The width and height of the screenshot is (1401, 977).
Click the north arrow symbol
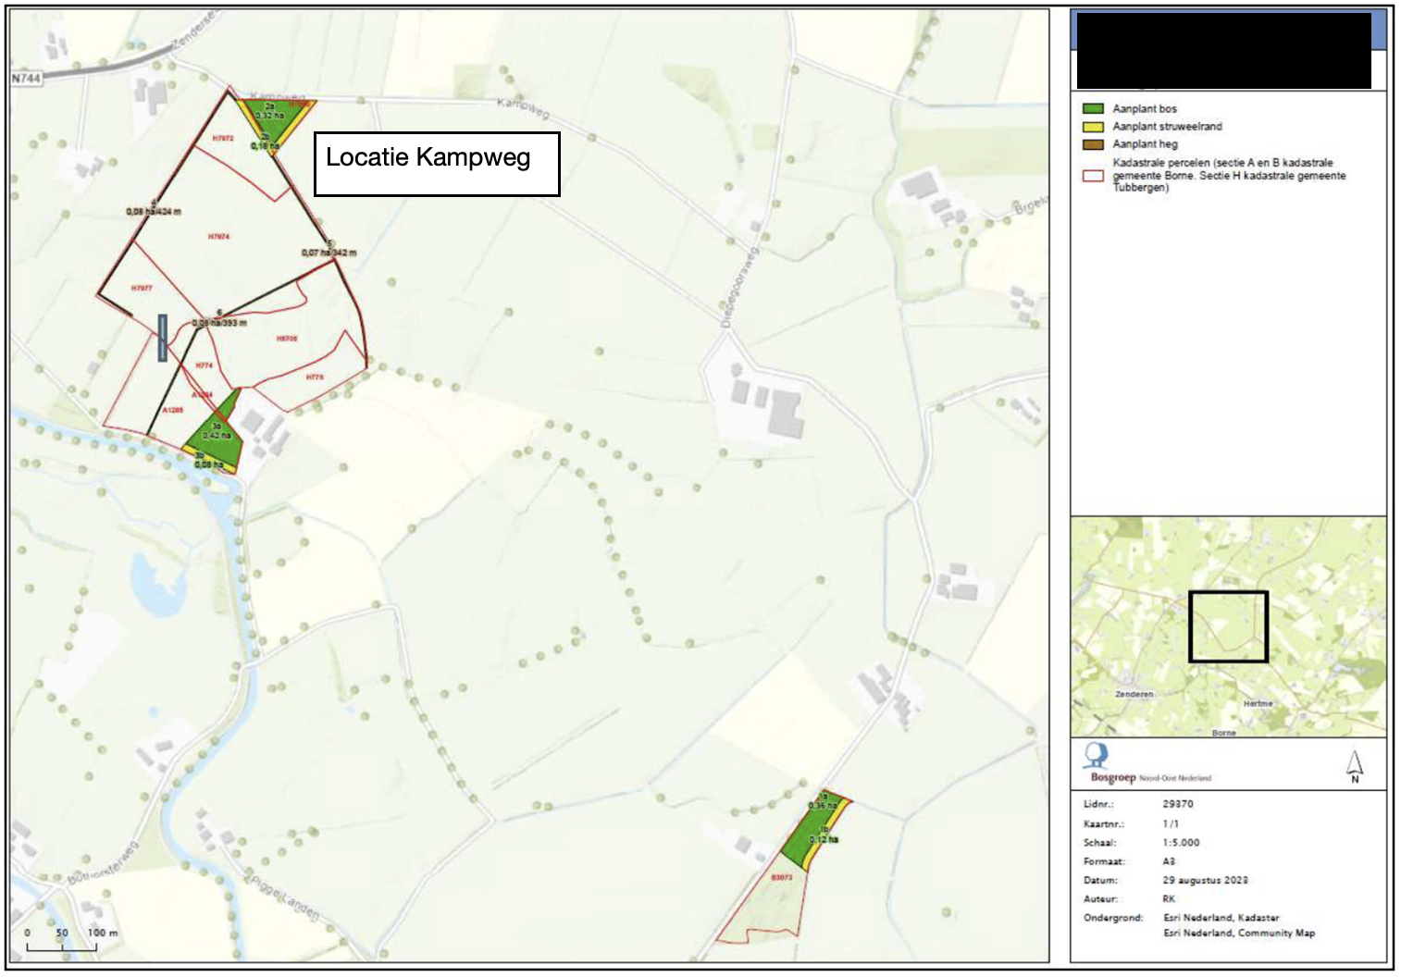tap(1355, 765)
